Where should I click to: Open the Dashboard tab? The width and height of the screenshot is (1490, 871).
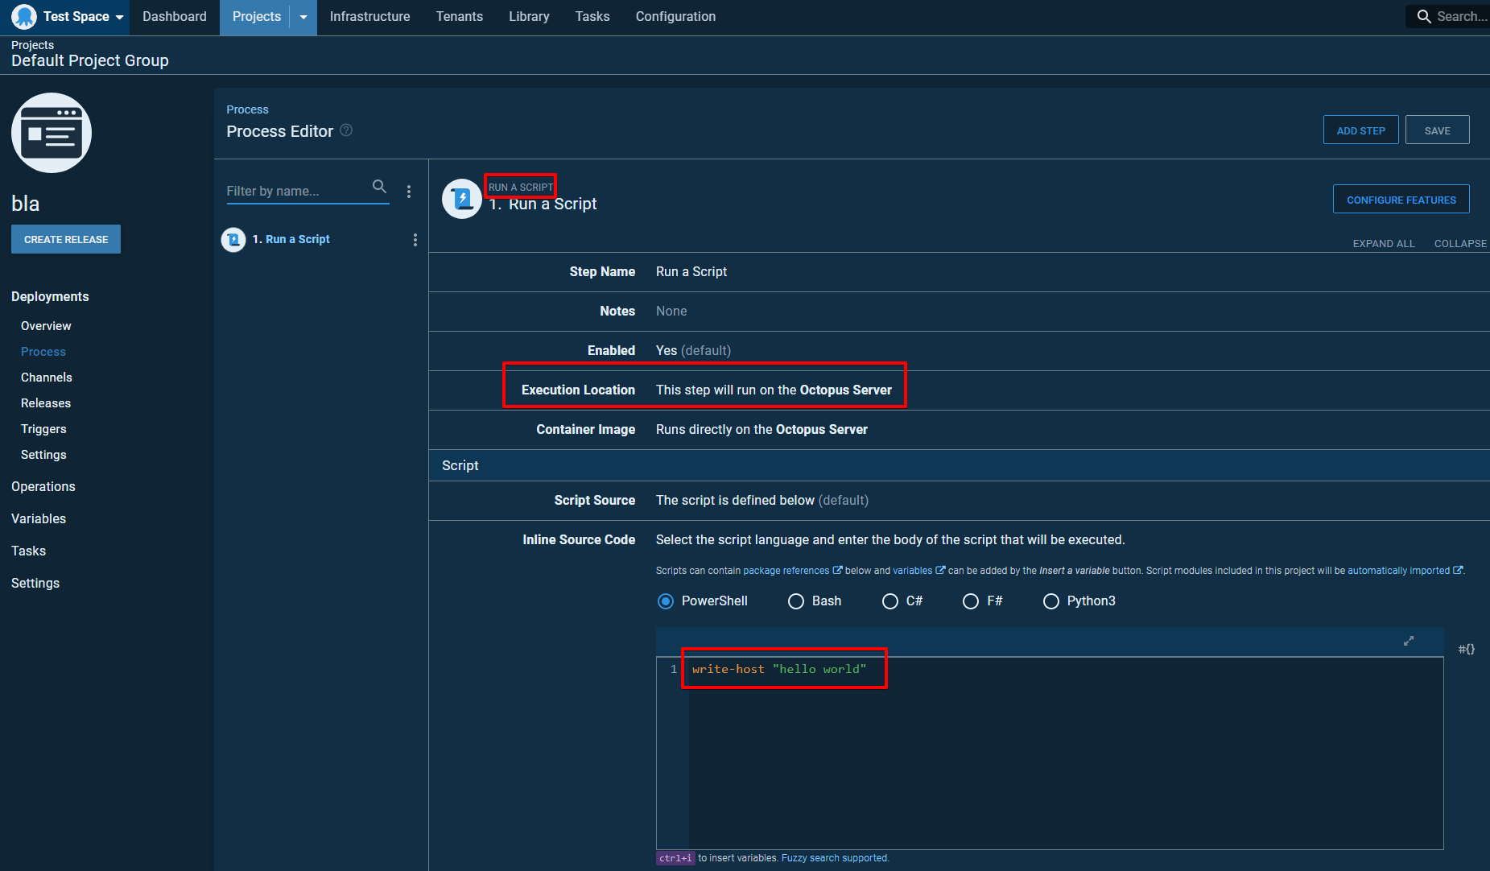pos(175,16)
